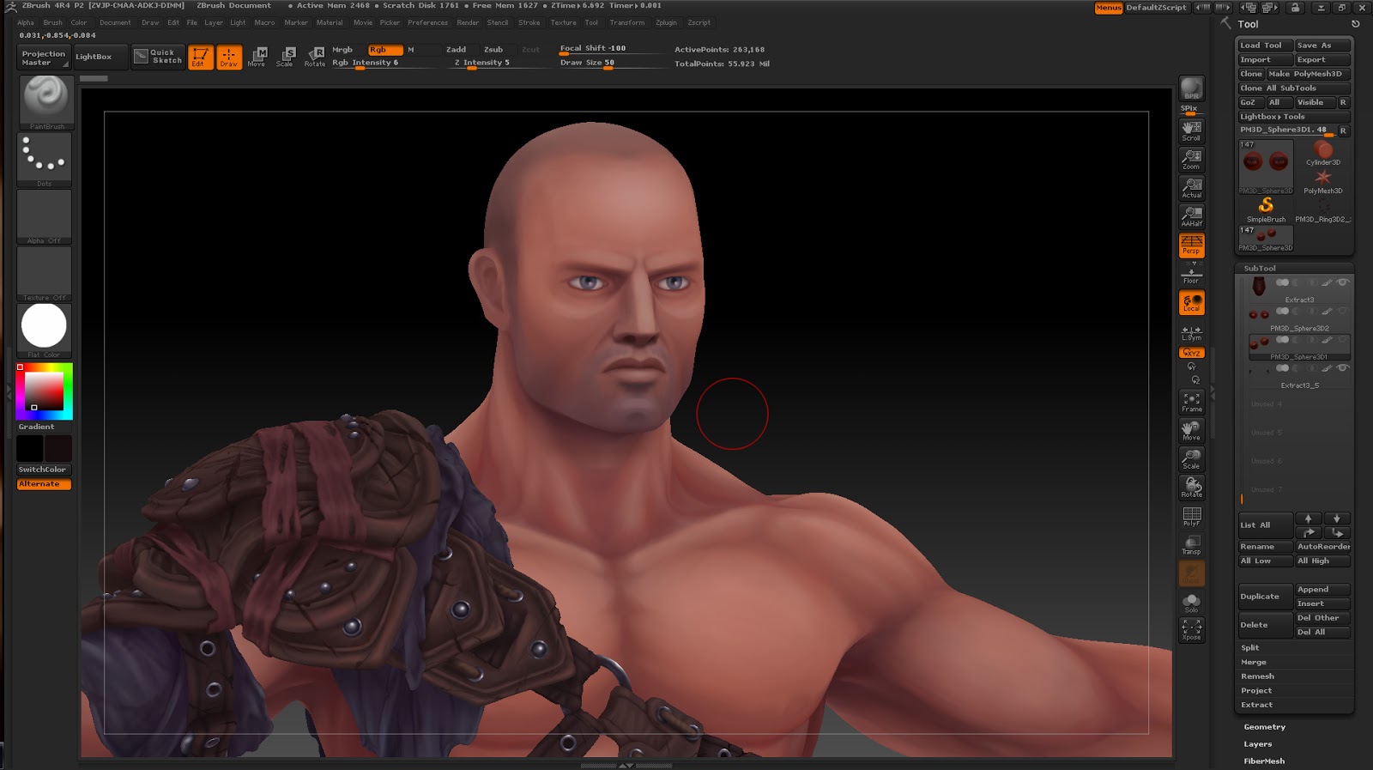Screen dimensions: 1373x770
Task: Click the Quick Sketch icon
Action: coord(158,57)
